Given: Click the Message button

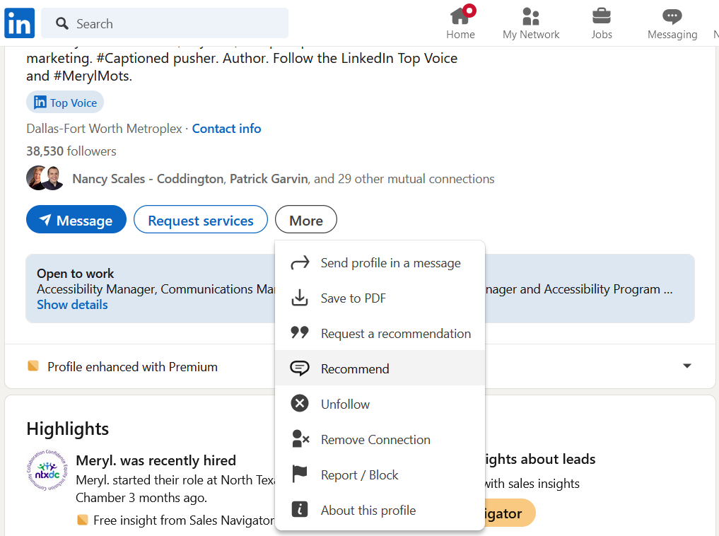Looking at the screenshot, I should point(76,219).
